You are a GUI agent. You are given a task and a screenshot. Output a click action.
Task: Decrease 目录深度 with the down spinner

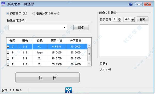119,21
